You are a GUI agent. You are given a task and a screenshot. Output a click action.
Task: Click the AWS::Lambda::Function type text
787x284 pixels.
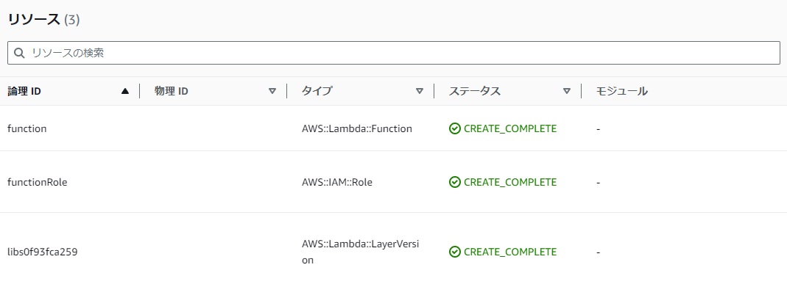tap(357, 128)
